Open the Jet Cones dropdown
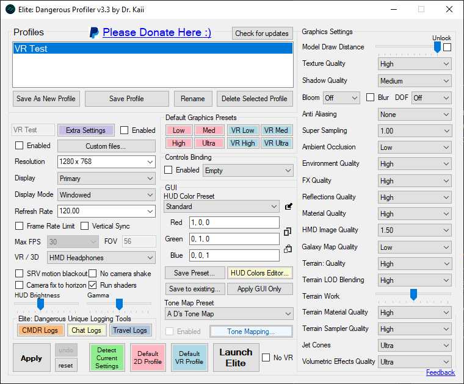Screen dimensions: 464x384 point(415,346)
